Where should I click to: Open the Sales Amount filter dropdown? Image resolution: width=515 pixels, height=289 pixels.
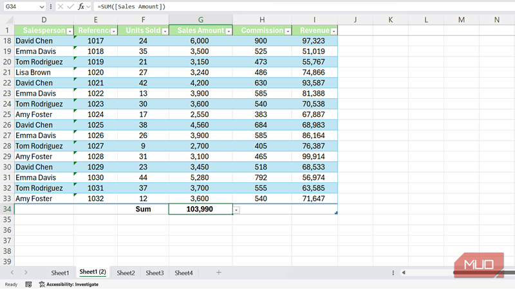pyautogui.click(x=228, y=31)
